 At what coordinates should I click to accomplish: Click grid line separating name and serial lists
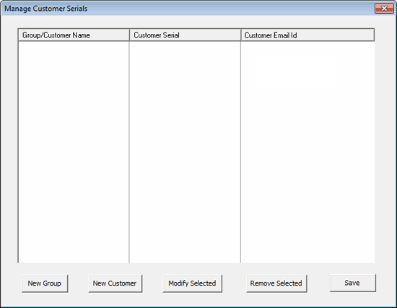pyautogui.click(x=129, y=152)
